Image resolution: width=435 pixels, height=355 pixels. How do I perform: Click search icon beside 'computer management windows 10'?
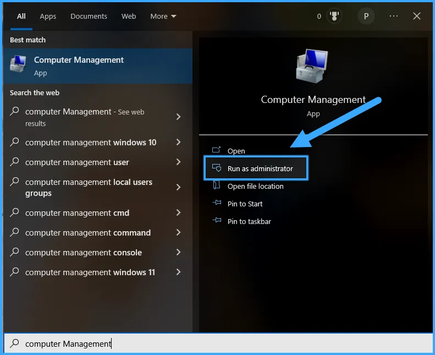pos(14,142)
